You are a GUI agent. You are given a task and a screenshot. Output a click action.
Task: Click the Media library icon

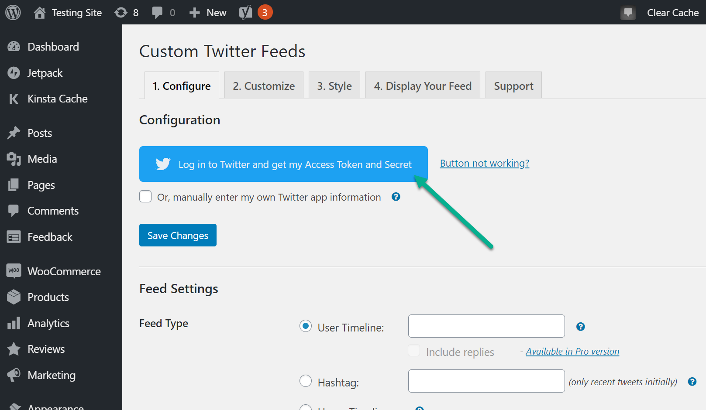14,159
